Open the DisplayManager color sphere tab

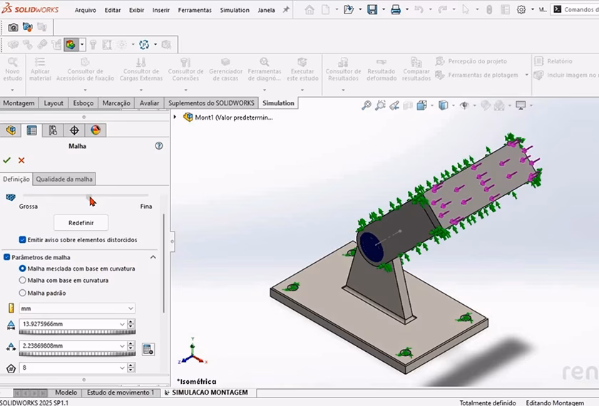(96, 130)
